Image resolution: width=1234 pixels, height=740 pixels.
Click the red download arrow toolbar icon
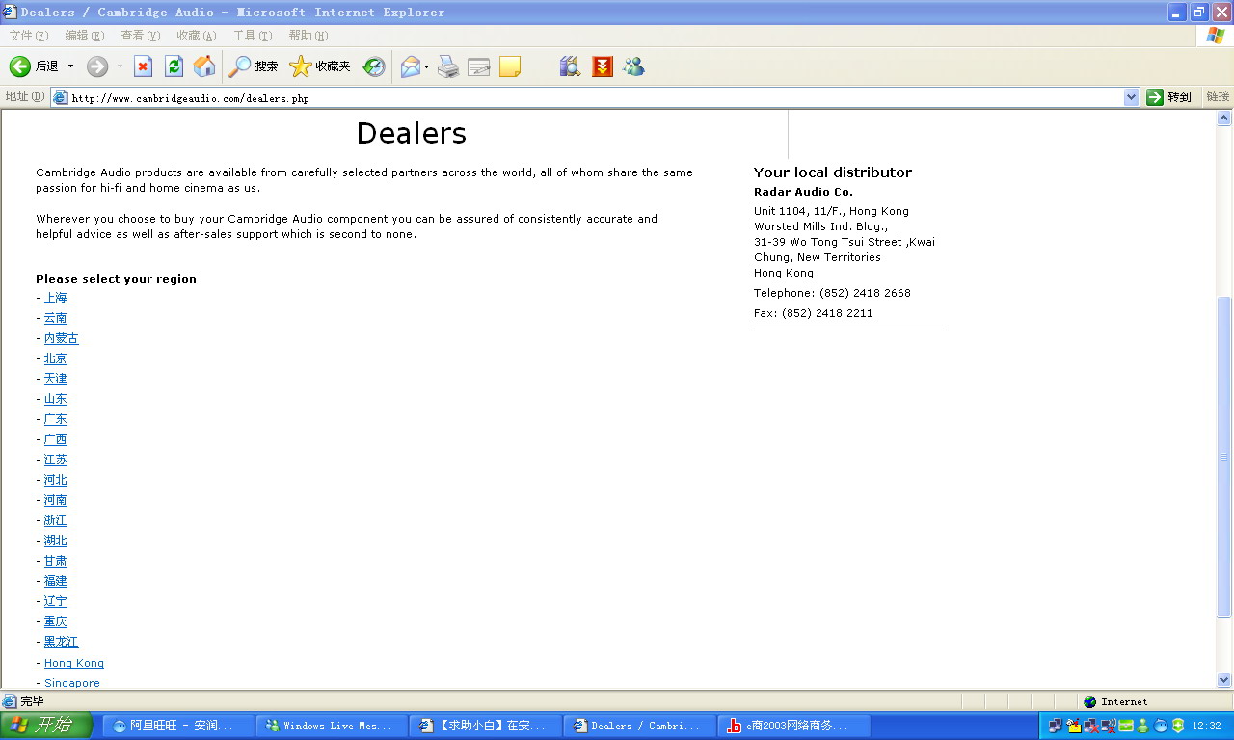(603, 66)
